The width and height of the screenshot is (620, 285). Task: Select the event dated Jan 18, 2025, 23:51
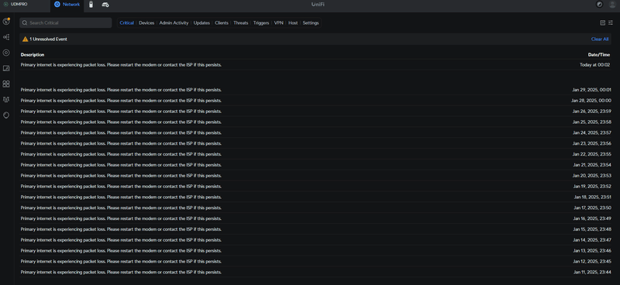pyautogui.click(x=315, y=197)
